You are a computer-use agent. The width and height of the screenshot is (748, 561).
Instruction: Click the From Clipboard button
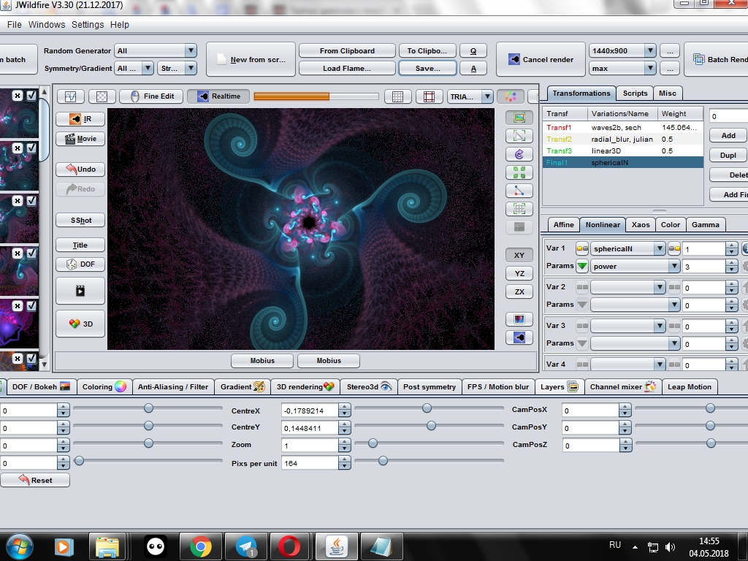(x=347, y=50)
